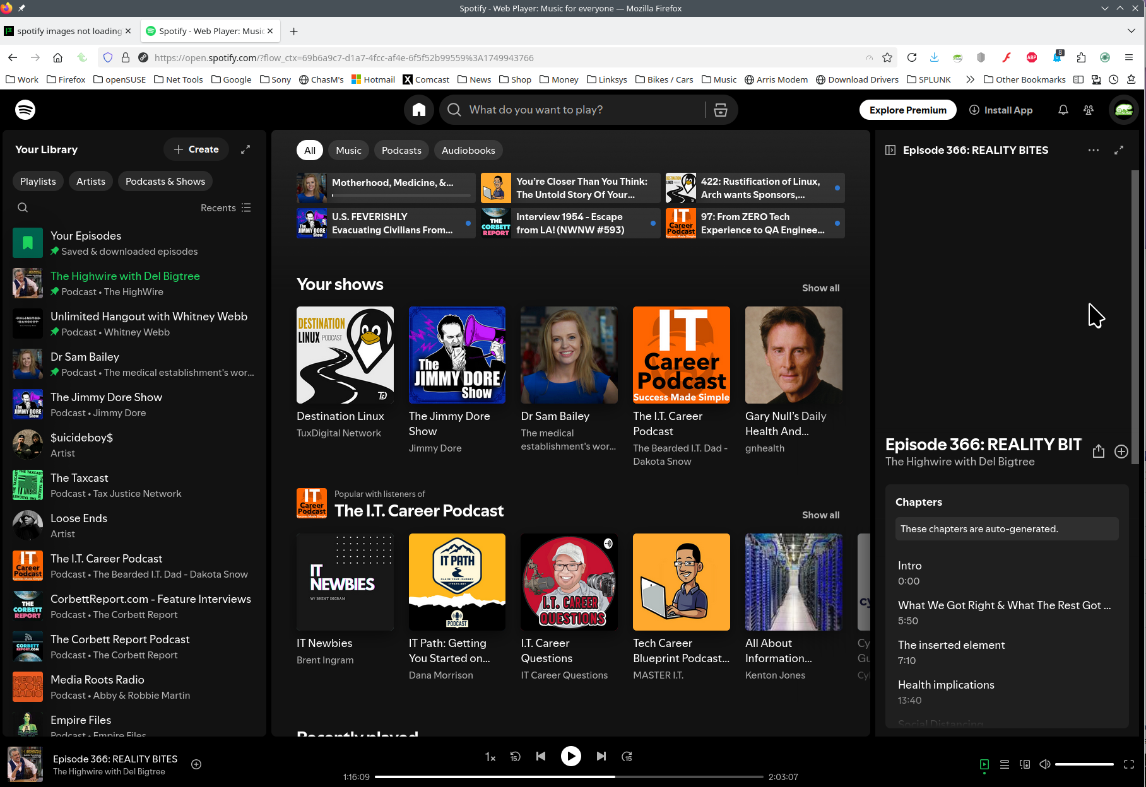Open Your Episodes in library
The image size is (1146, 787).
(134, 243)
